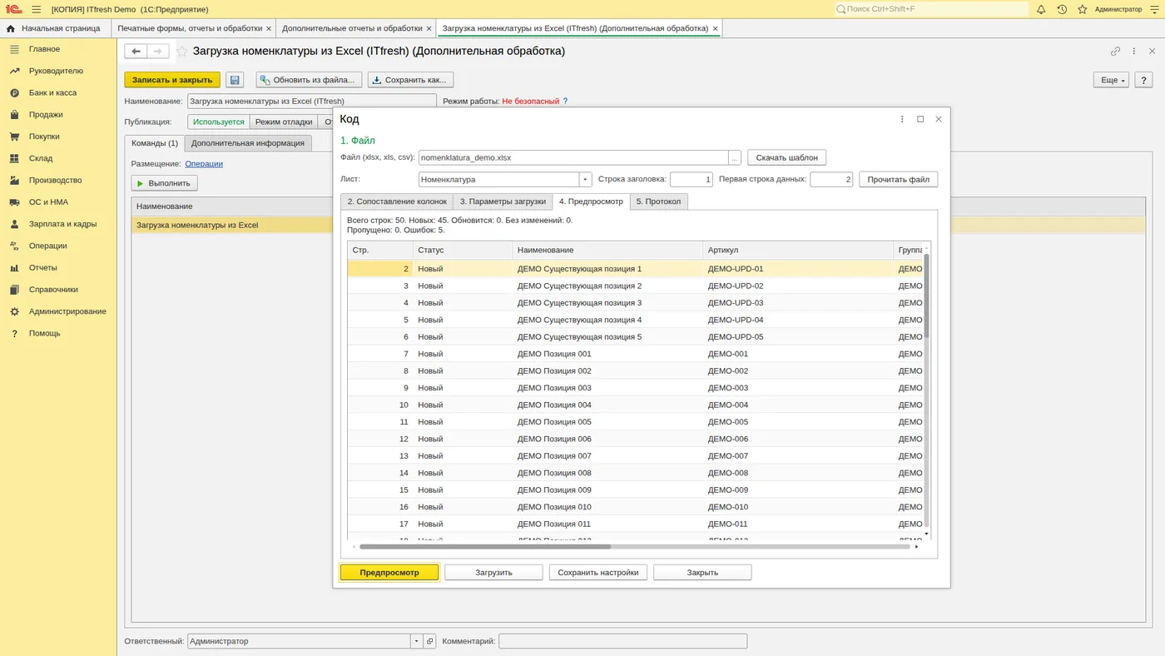Click the search field Поиск Ctrl+Shift+F
Viewport: 1165px width, 656px height.
click(932, 9)
